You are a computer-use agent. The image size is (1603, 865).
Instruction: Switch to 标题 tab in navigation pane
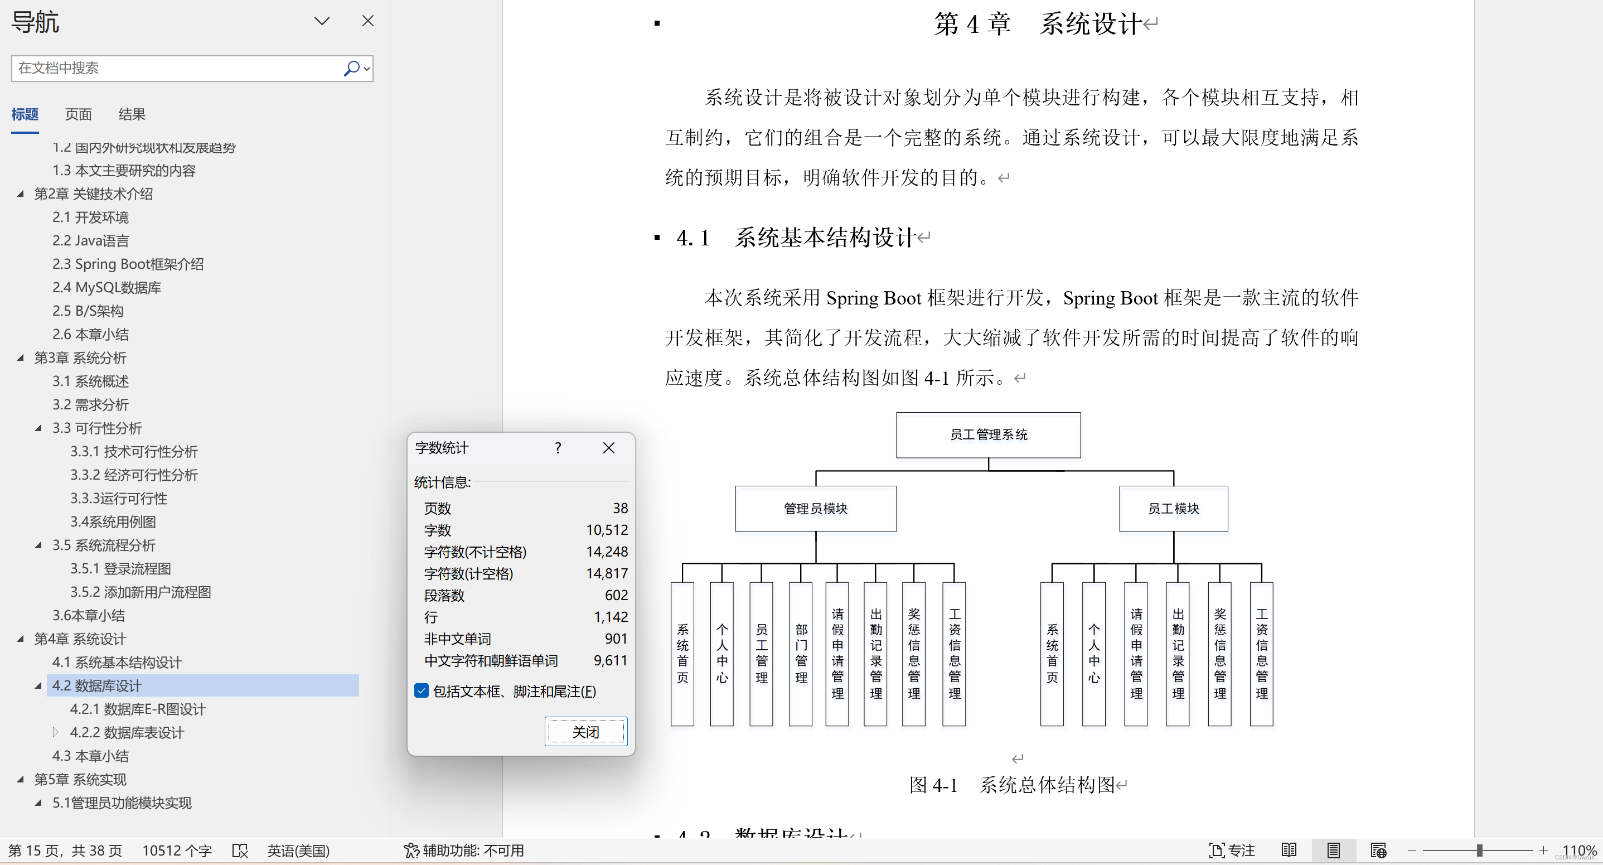pos(25,114)
